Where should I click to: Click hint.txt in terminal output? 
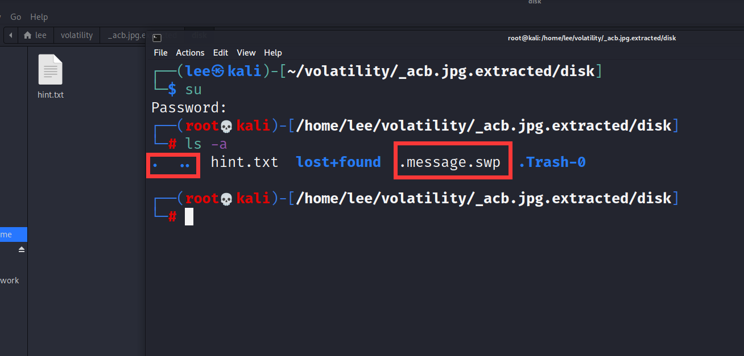pyautogui.click(x=245, y=162)
